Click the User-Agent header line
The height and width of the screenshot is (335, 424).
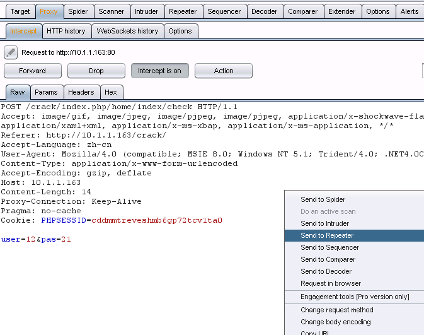point(212,154)
